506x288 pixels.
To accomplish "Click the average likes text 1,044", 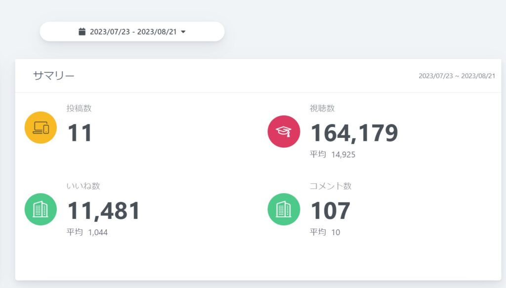I will coord(97,232).
